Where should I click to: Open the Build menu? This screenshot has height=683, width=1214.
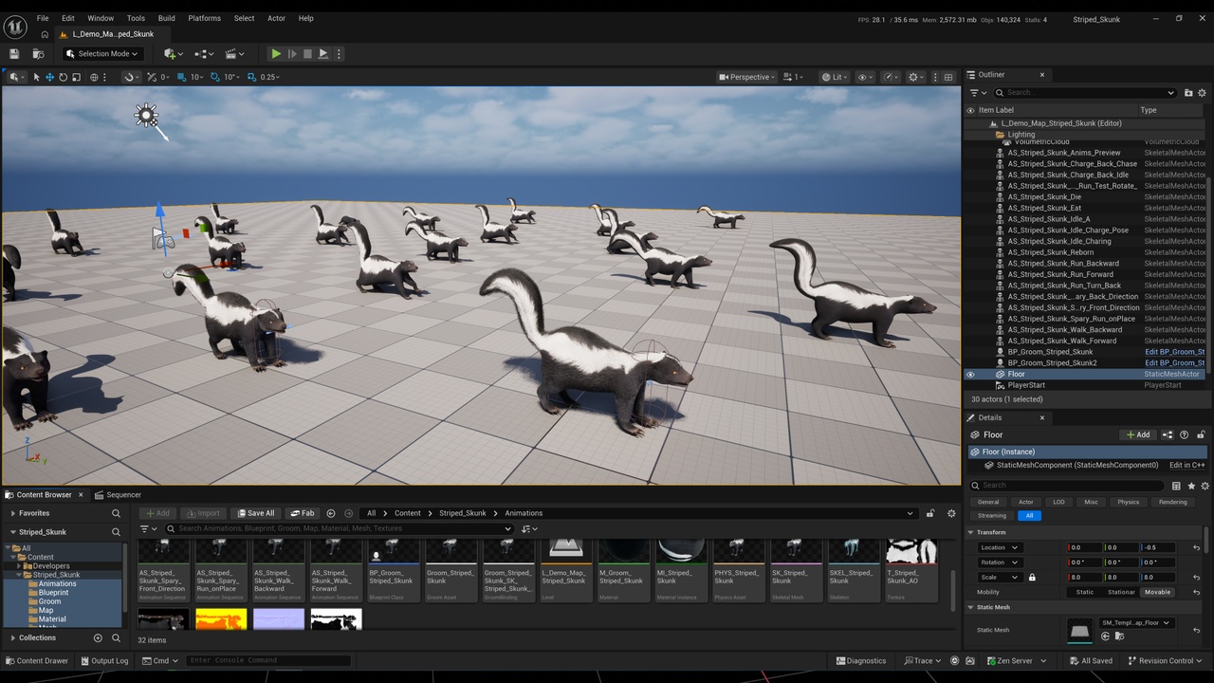coord(166,18)
